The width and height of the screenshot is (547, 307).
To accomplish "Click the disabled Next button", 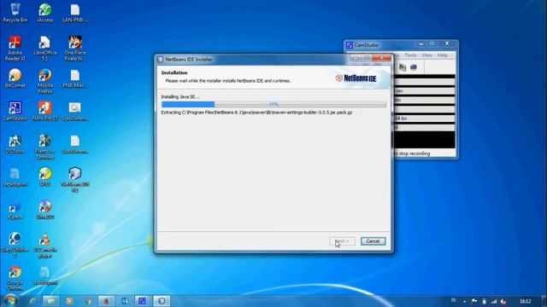I will pyautogui.click(x=342, y=240).
